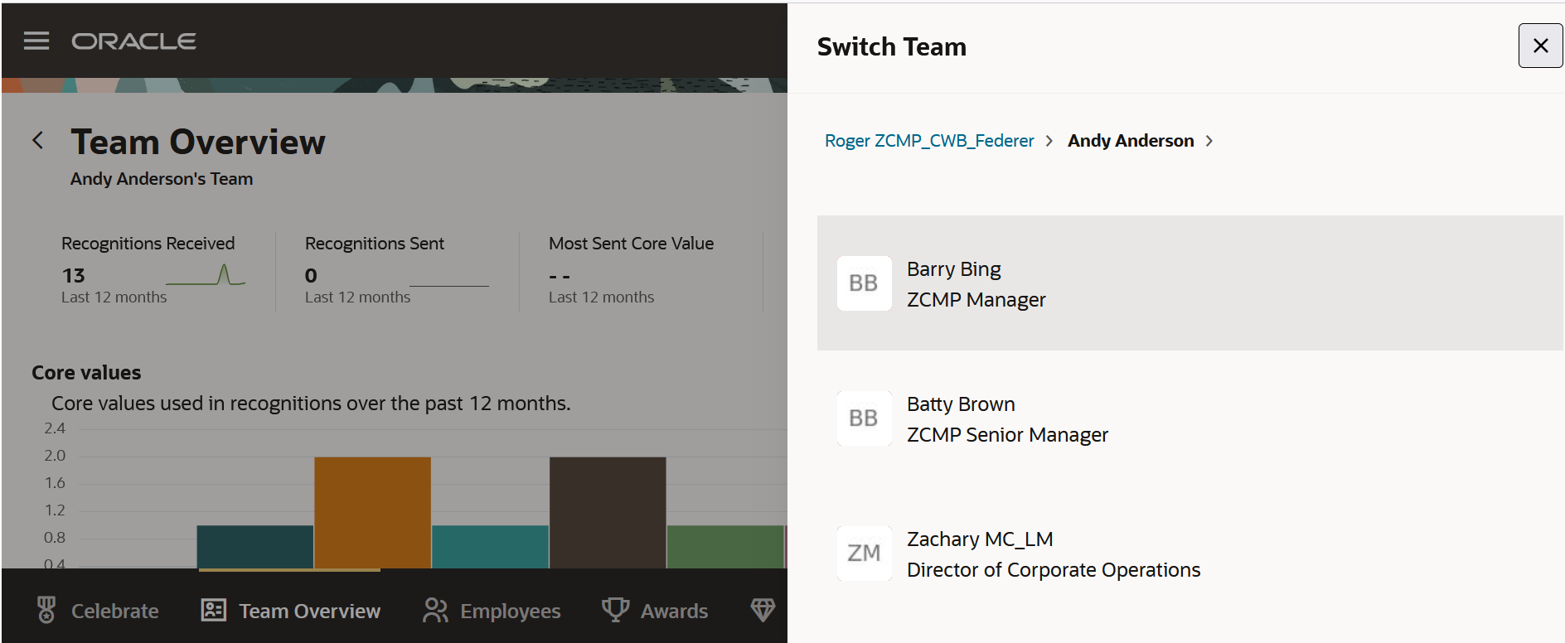
Task: Switch to Zachary MC_LM's team
Action: (1053, 554)
